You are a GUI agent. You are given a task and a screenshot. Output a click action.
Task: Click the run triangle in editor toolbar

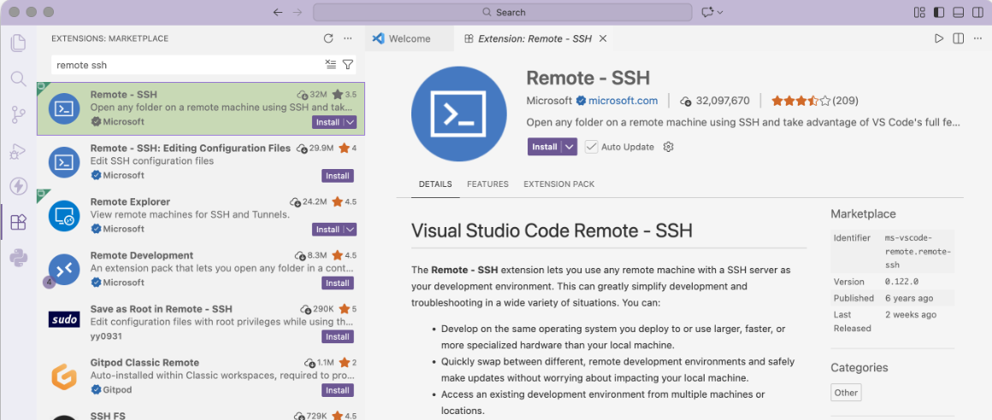pos(939,38)
